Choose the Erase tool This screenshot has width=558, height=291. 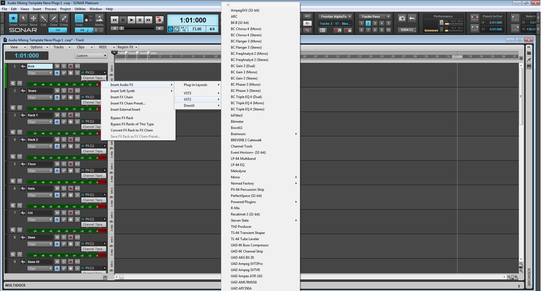[x=64, y=19]
